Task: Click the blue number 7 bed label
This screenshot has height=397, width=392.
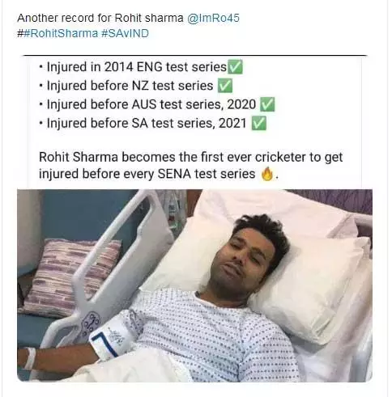Action: click(x=106, y=344)
